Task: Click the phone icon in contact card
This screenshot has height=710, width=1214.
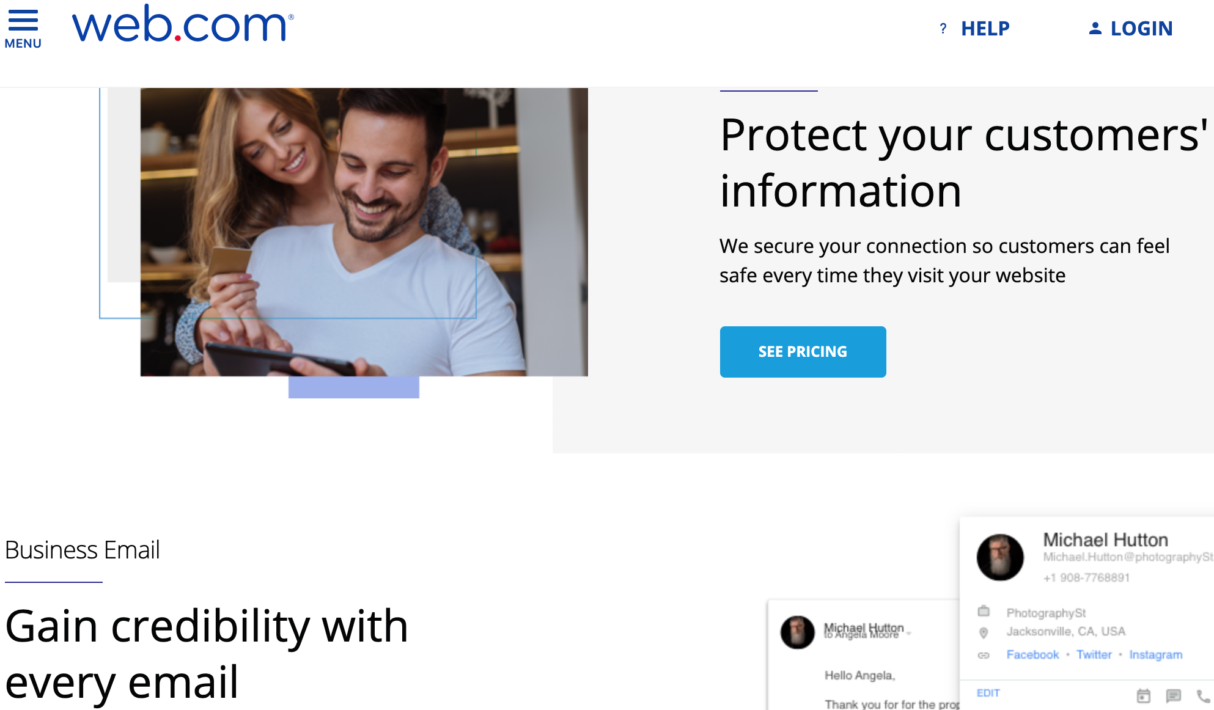Action: click(x=1203, y=695)
